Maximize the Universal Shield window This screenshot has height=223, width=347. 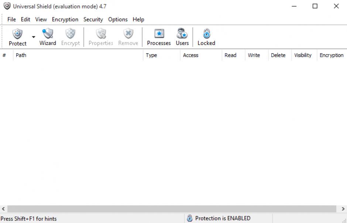[x=315, y=6]
